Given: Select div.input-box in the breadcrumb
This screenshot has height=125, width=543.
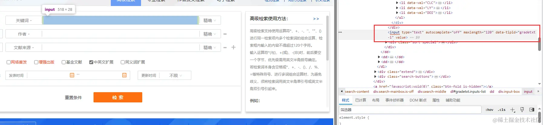Looking at the screenshot, I should coord(509,92).
